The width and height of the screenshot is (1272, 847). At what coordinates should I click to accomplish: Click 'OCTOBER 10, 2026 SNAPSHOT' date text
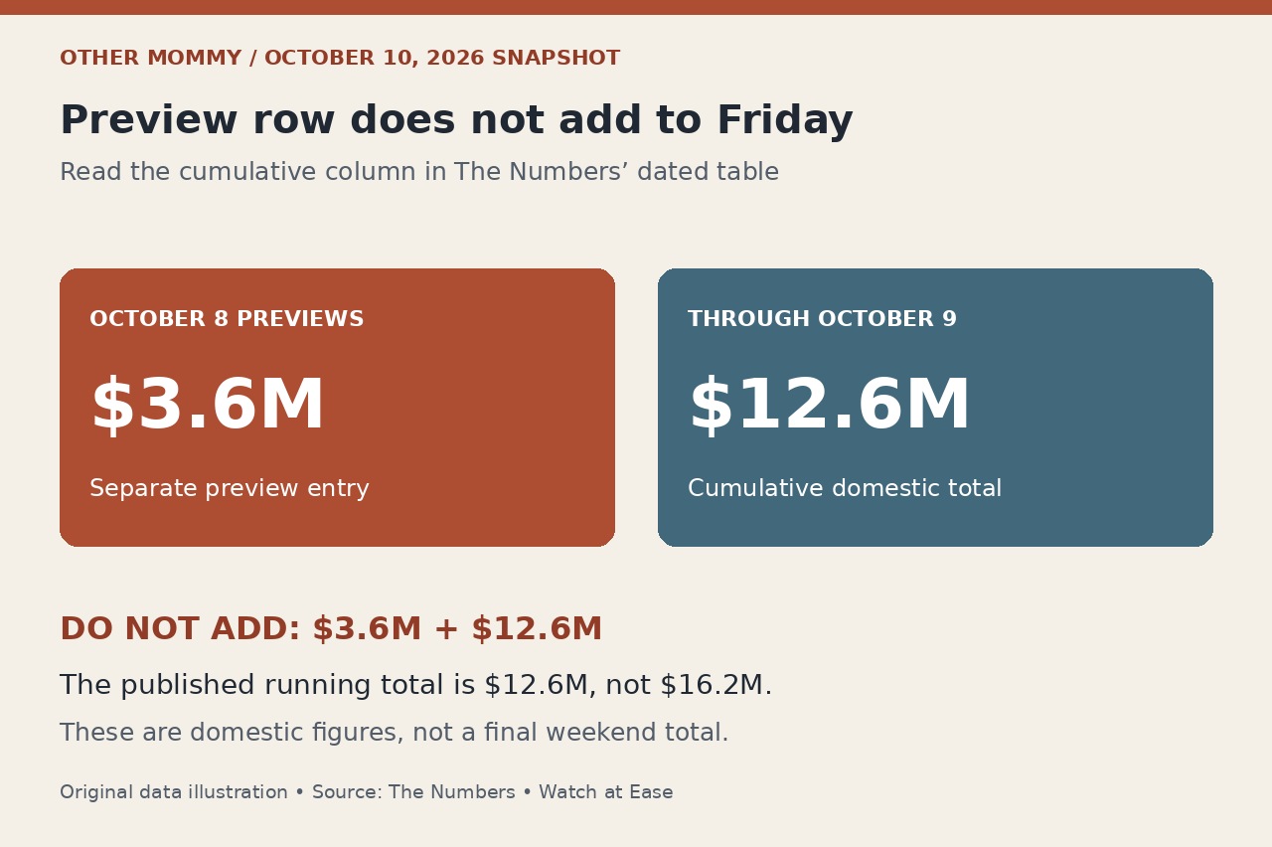tap(442, 59)
